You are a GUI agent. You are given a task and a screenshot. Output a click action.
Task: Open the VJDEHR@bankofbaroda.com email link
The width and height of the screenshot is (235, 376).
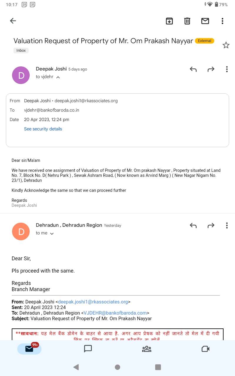[115, 313]
